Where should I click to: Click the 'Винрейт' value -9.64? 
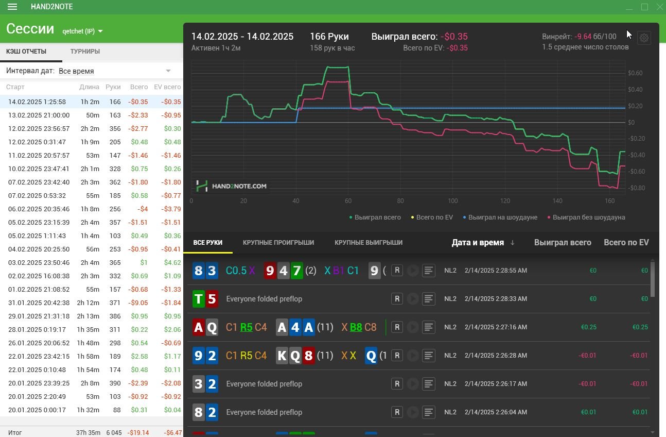coord(583,37)
